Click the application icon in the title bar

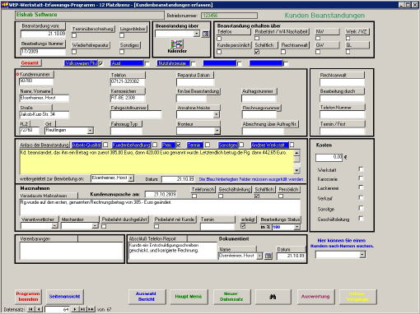coord(4,5)
